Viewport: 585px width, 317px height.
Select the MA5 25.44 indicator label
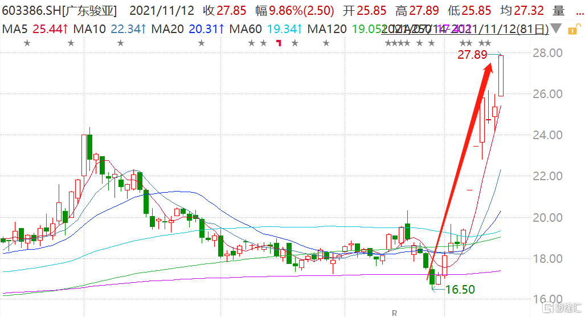[x=35, y=29]
